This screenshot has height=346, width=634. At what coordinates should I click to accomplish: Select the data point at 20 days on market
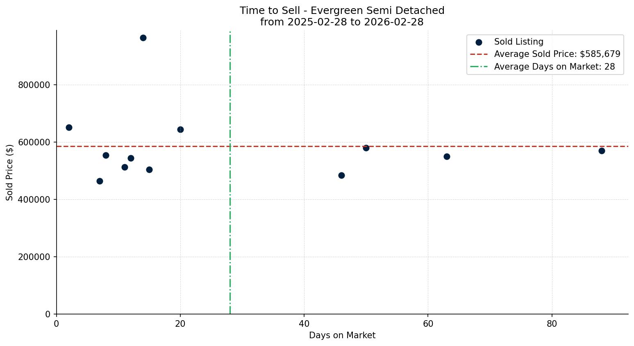pos(180,129)
